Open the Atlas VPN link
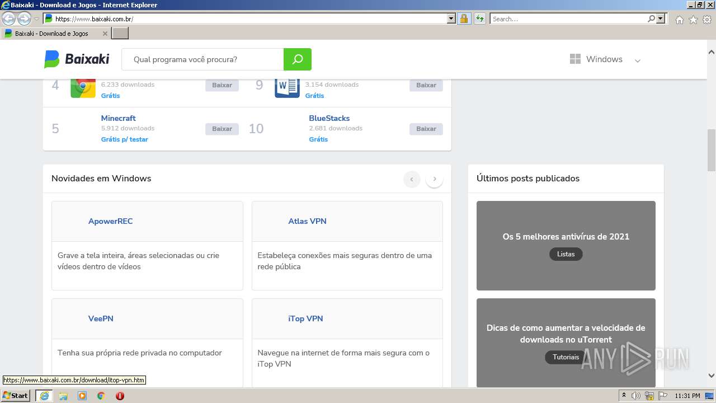This screenshot has width=716, height=403. click(307, 221)
